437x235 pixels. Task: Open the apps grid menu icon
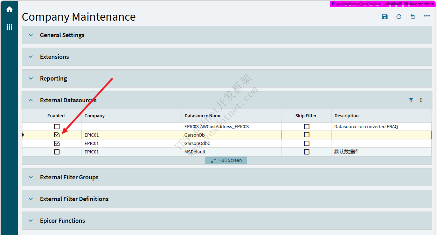coord(9,27)
